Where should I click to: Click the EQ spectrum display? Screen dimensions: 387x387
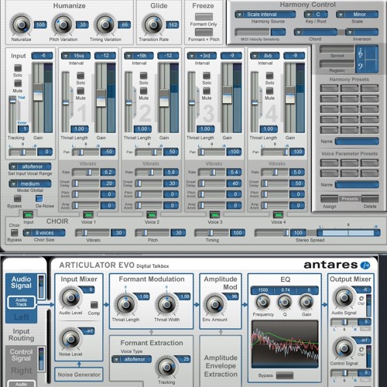click(x=285, y=344)
